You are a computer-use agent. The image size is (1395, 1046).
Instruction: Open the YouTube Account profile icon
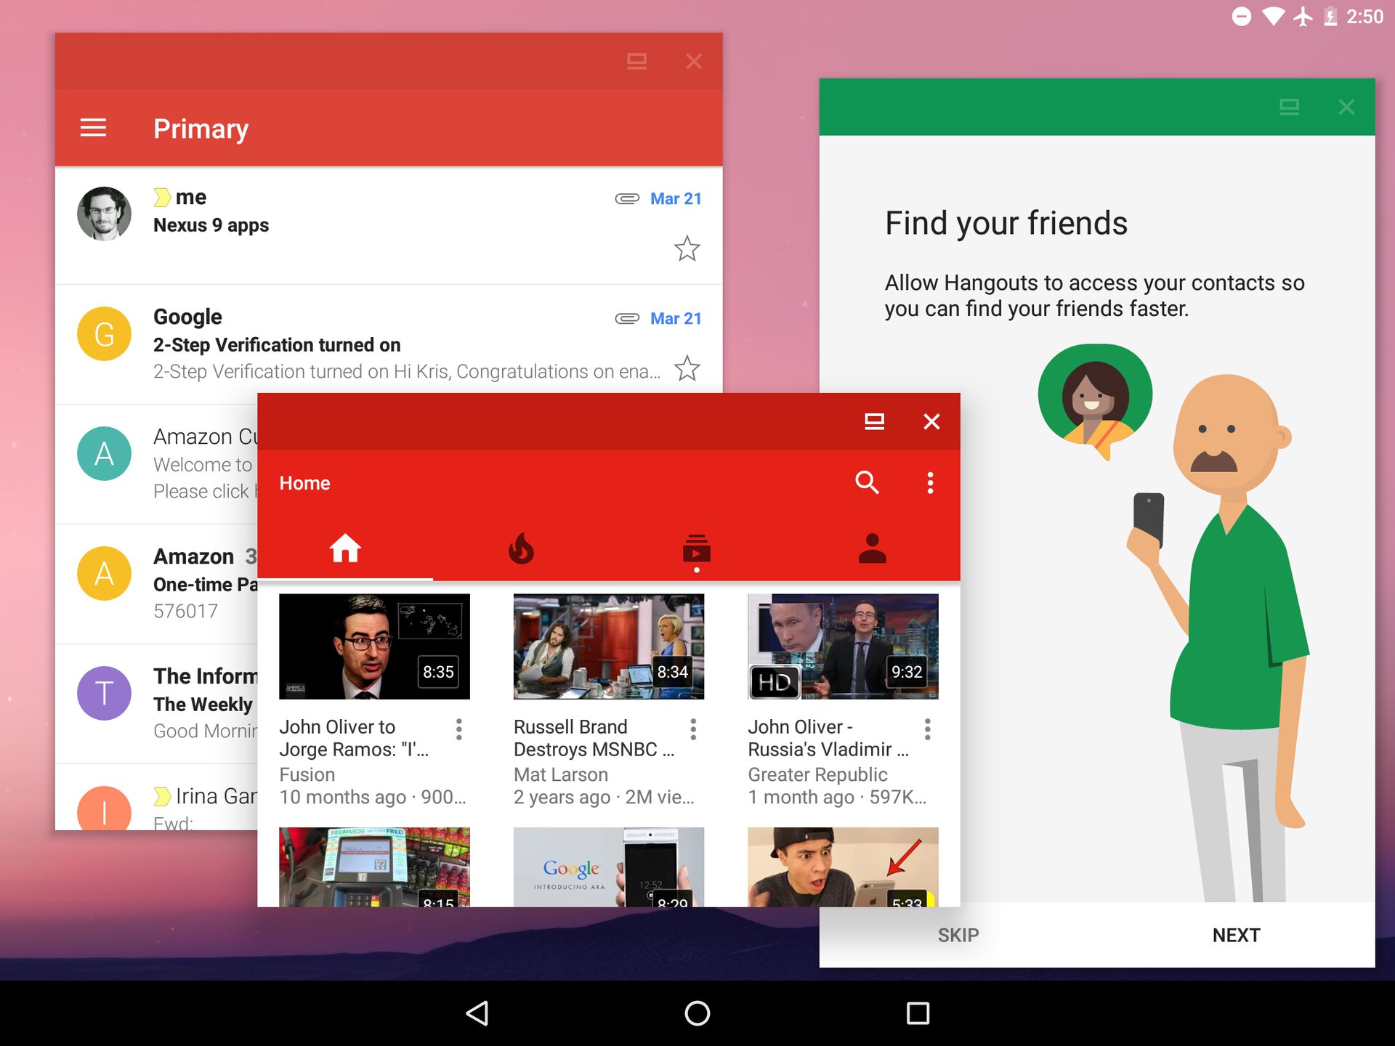click(x=871, y=550)
